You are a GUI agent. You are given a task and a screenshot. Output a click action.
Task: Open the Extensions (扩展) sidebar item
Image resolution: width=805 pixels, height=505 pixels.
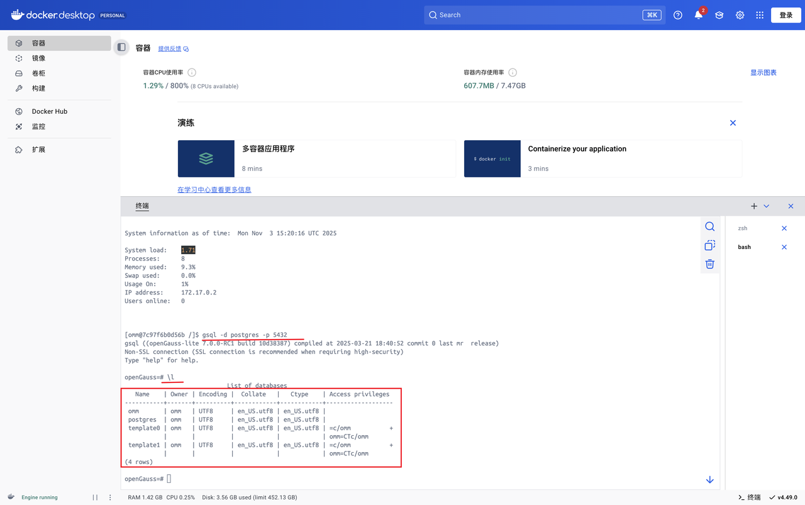point(59,150)
